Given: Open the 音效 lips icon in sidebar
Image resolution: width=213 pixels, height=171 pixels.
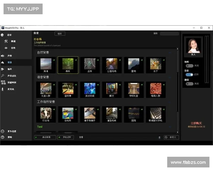Looking at the screenshot, I should click(6, 48).
